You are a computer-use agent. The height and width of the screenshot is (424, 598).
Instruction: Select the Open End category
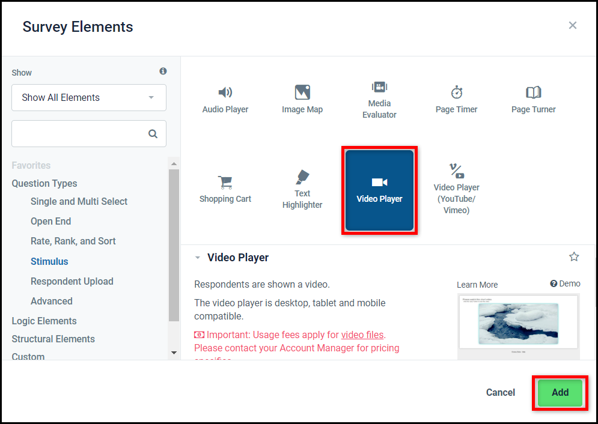pyautogui.click(x=50, y=221)
